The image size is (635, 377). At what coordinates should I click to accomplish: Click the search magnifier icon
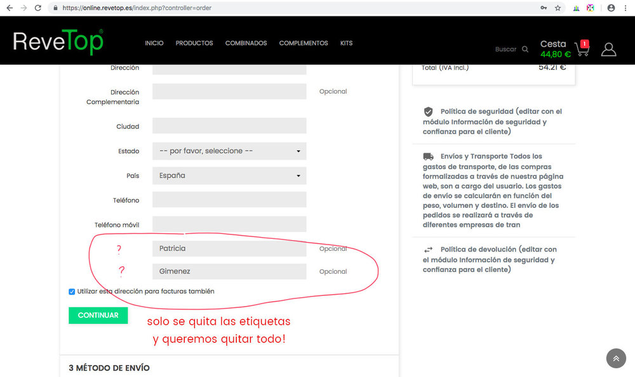(525, 49)
